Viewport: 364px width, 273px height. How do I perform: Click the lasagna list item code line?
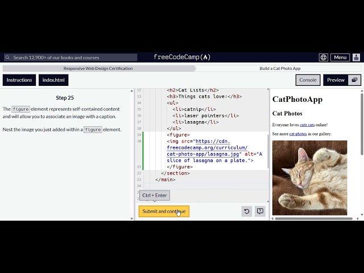196,122
